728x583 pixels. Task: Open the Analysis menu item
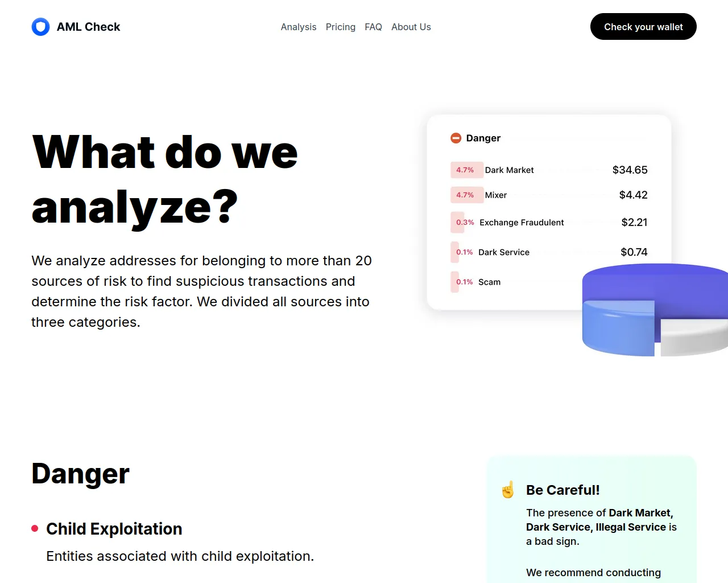coord(299,27)
